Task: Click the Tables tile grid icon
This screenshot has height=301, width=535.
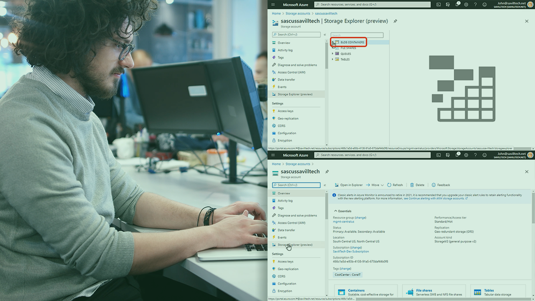Action: 477,292
